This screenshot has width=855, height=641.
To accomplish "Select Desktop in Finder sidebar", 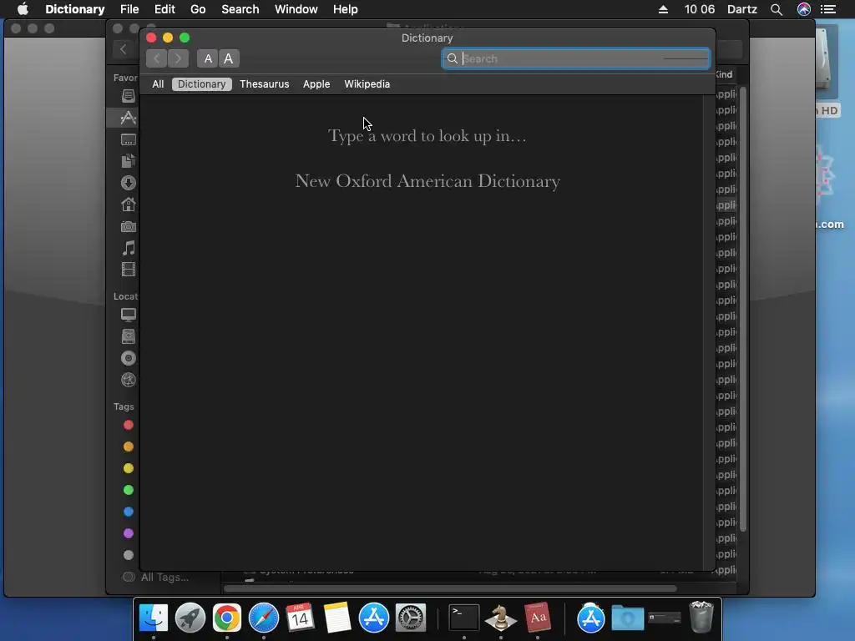I will [128, 139].
